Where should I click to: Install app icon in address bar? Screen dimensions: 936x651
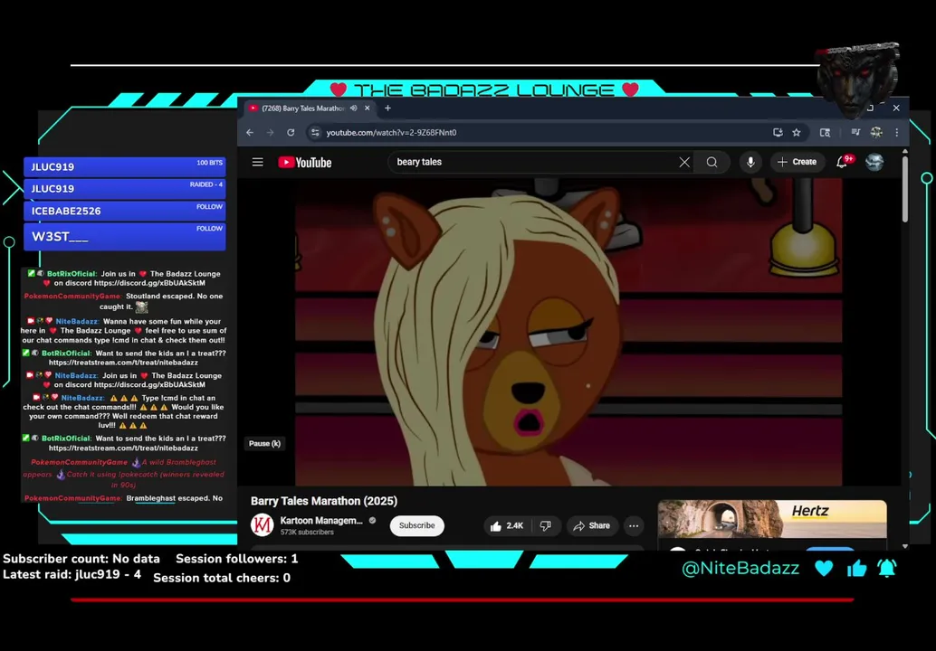click(778, 132)
